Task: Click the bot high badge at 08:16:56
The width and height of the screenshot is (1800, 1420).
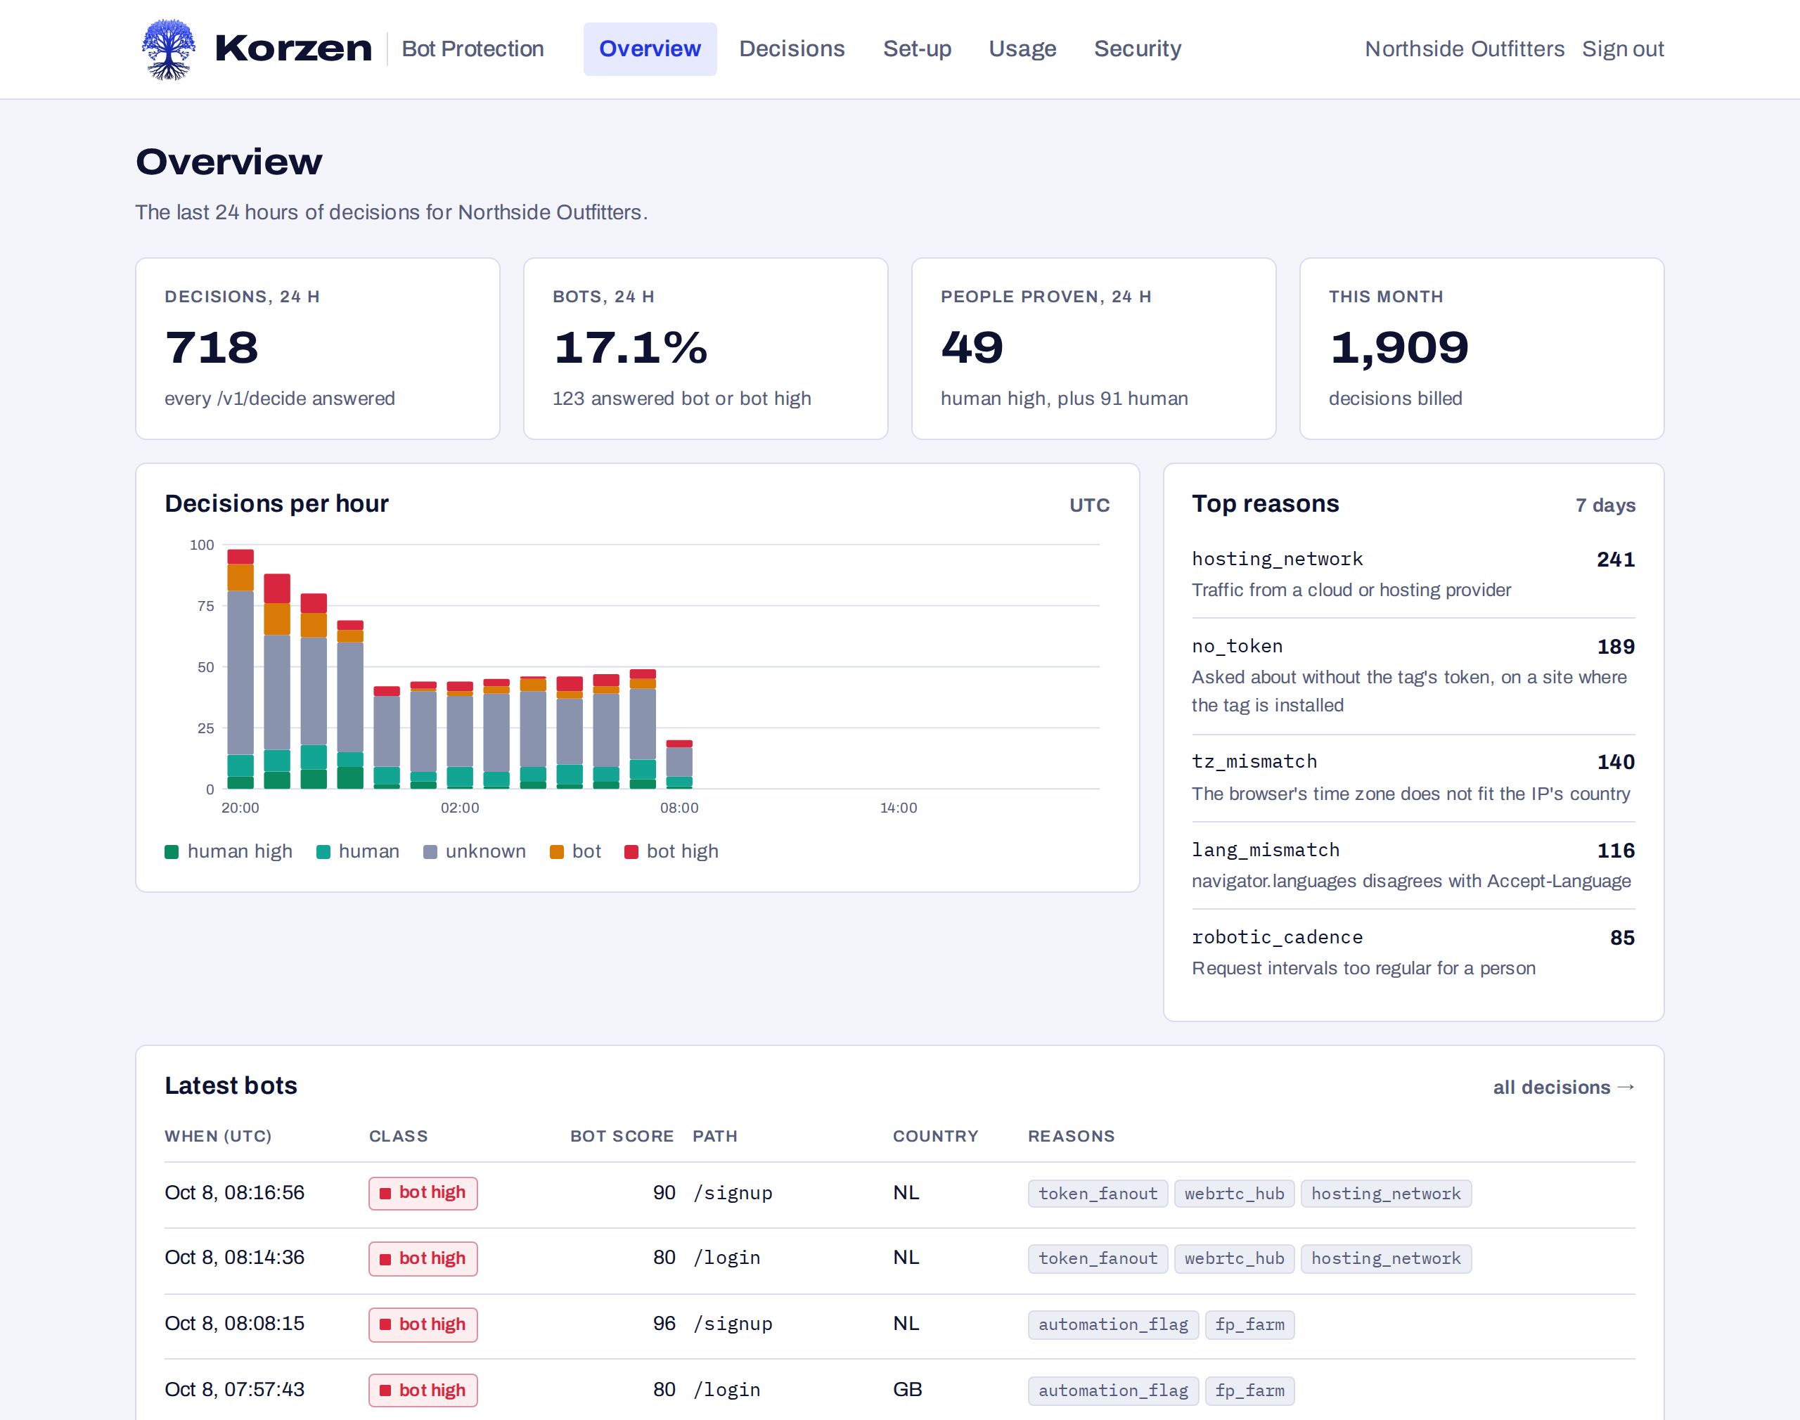Action: 423,1193
